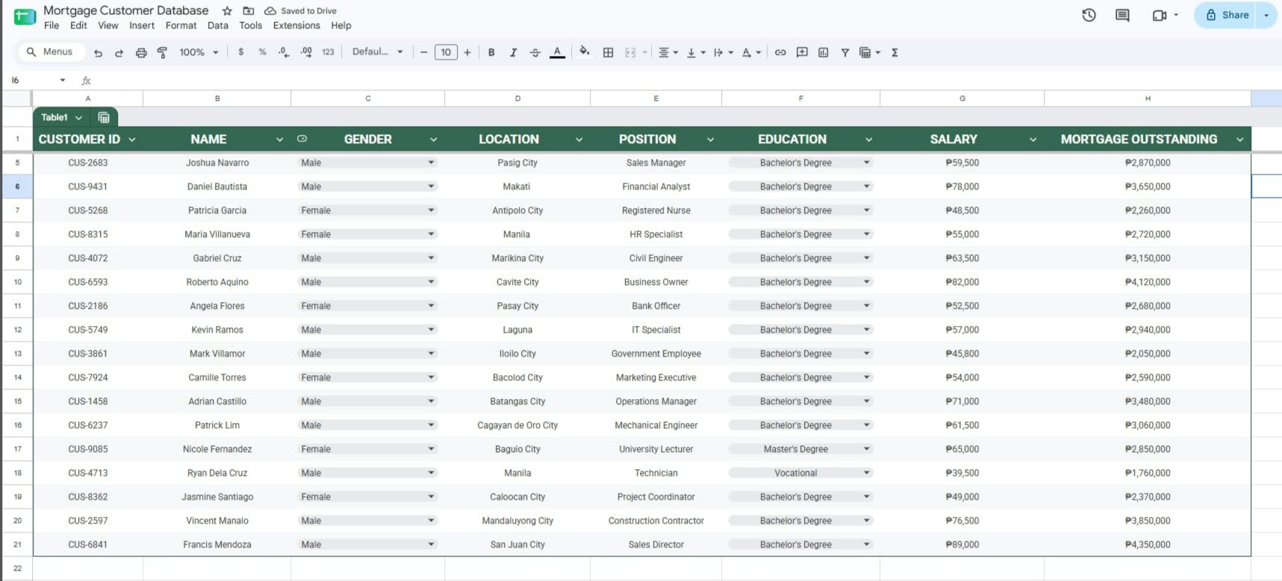
Task: Open the SALARY column header dropdown
Action: click(1033, 139)
